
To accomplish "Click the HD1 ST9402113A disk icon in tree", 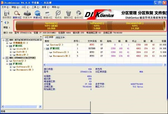I will pyautogui.click(x=7, y=58).
